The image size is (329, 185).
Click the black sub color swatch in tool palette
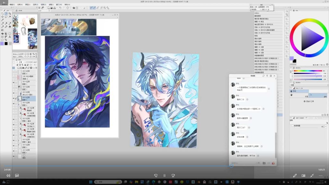point(6,43)
